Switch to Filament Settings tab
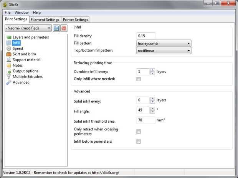Viewport: 238px width, 178px height. point(45,20)
